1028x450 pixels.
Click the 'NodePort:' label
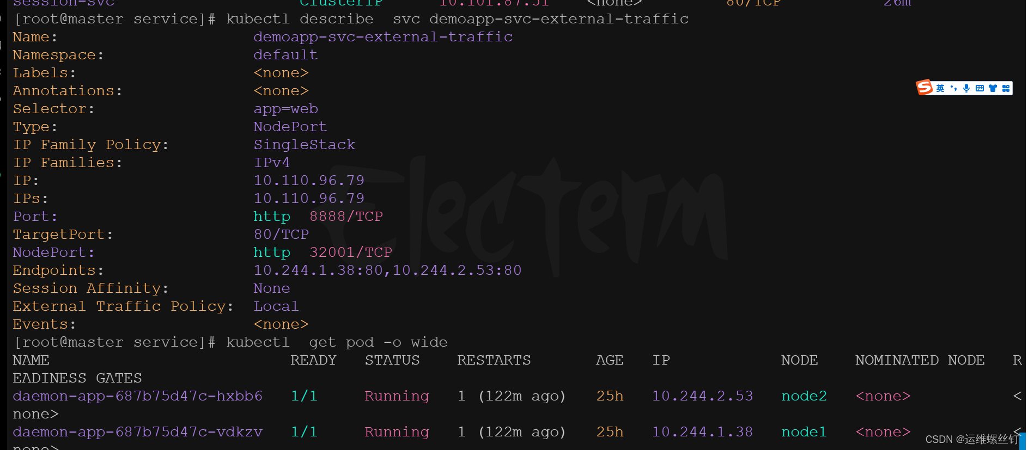[53, 252]
